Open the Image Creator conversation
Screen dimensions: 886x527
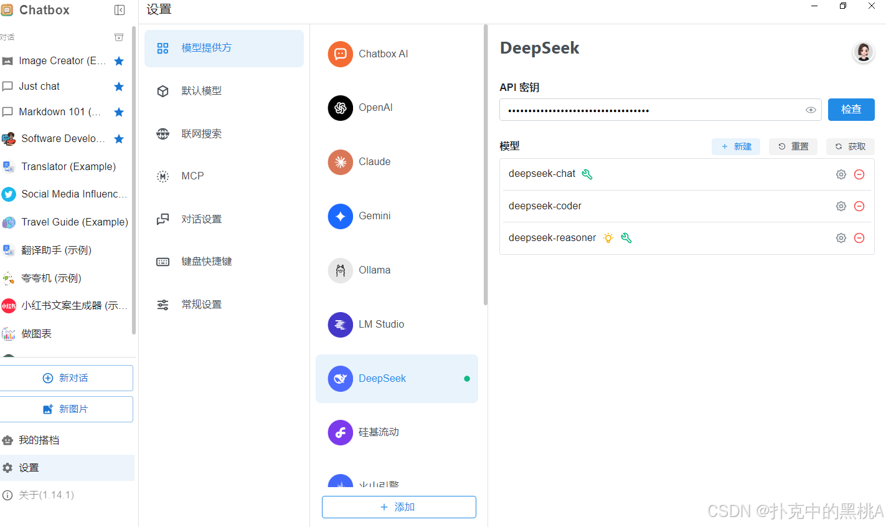click(x=62, y=61)
